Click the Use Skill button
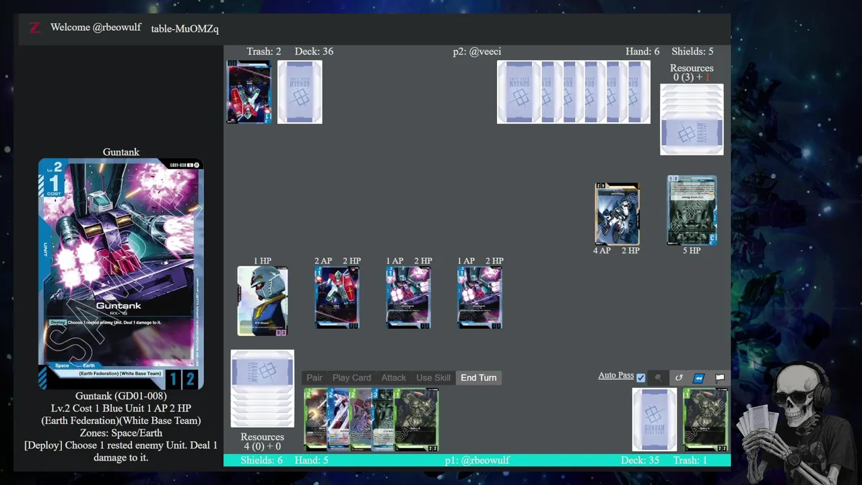The width and height of the screenshot is (862, 485). (x=433, y=378)
